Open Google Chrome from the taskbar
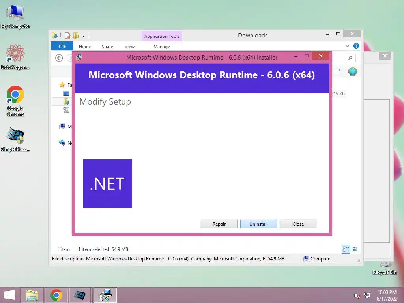The image size is (404, 303). tap(56, 295)
